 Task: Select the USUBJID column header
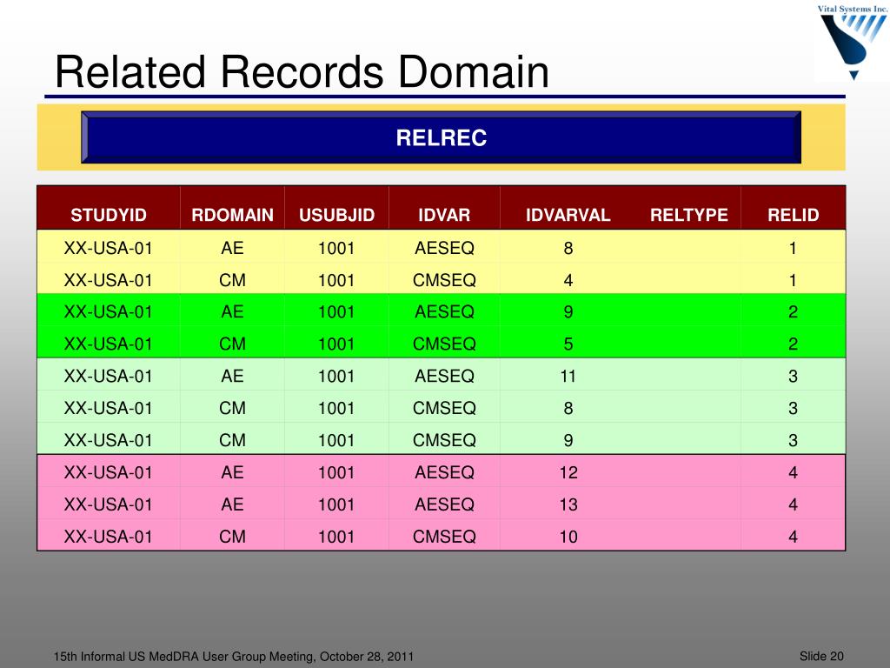coord(336,215)
